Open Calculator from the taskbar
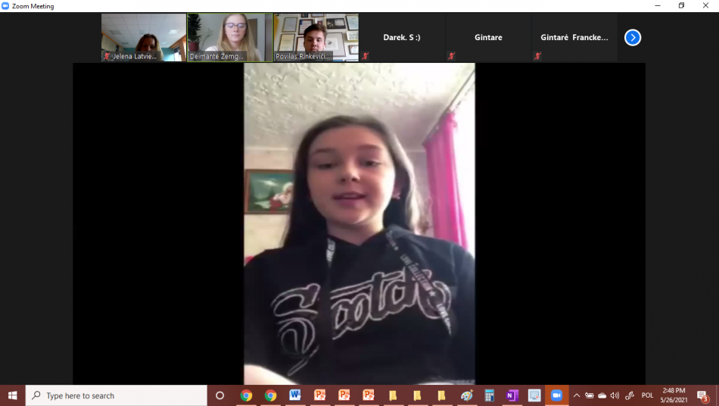The width and height of the screenshot is (719, 406). coord(489,395)
